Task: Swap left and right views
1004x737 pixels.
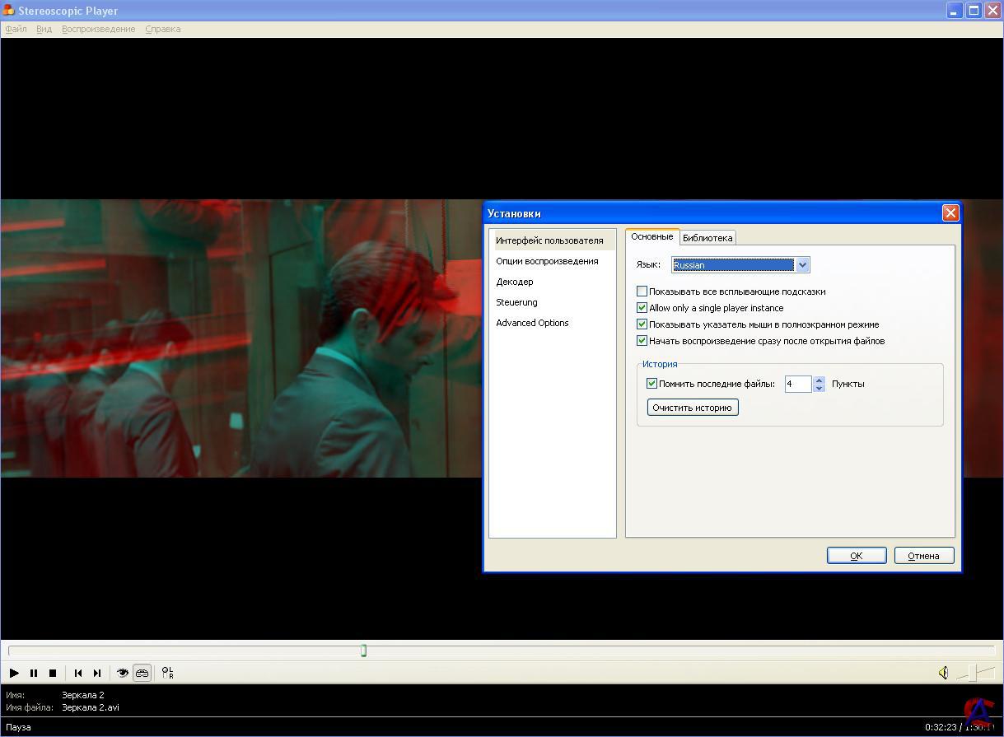Action: click(167, 673)
